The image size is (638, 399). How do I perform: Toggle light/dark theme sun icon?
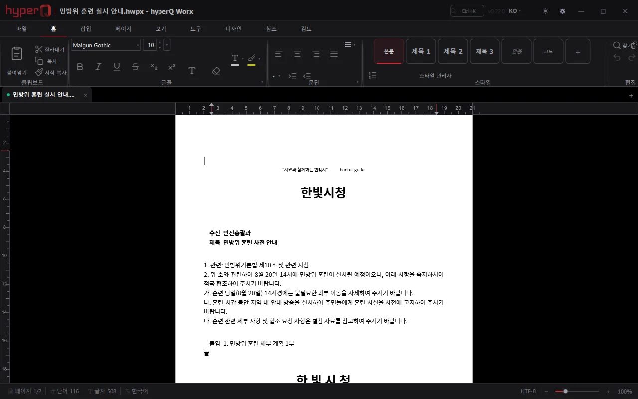pyautogui.click(x=545, y=11)
